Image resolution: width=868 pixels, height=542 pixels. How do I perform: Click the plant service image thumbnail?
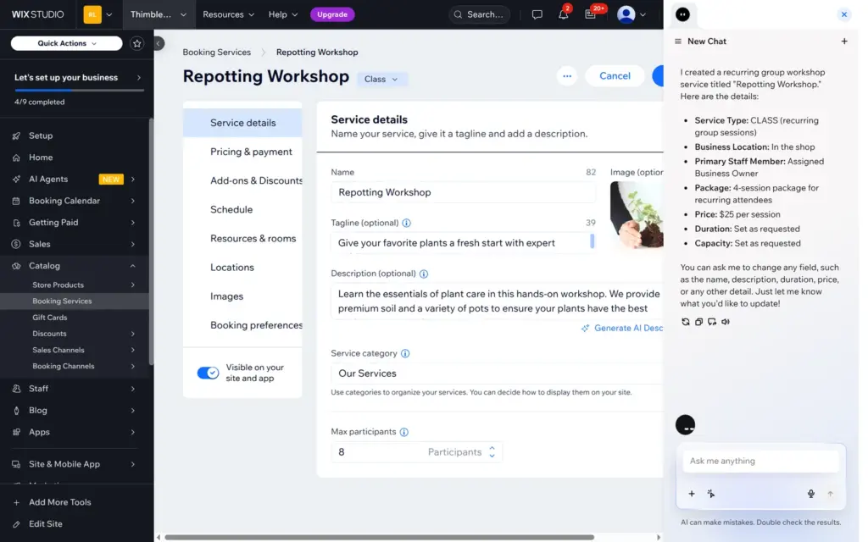click(x=637, y=214)
